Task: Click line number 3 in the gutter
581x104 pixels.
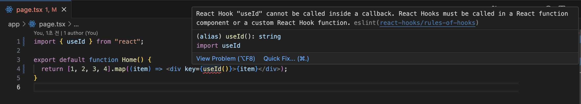Action: pyautogui.click(x=18, y=60)
